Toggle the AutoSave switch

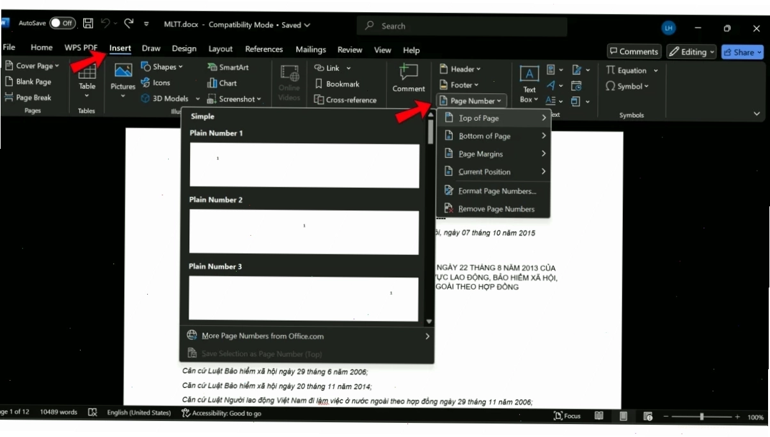tap(63, 24)
